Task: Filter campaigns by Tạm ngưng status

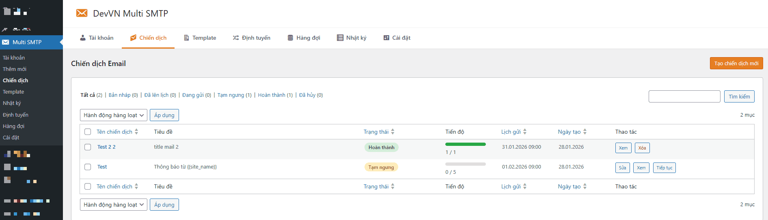Action: coord(231,95)
